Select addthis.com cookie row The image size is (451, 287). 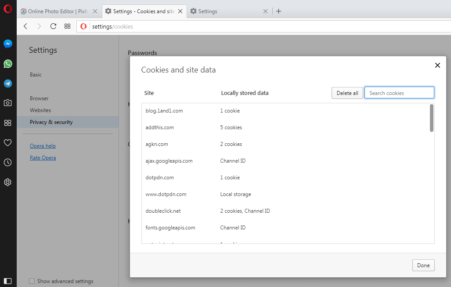(x=285, y=127)
